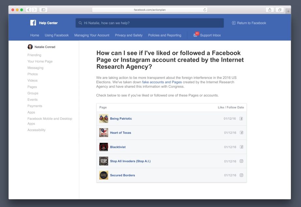Open Privacy and Safety menu
The width and height of the screenshot is (301, 207).
click(129, 35)
